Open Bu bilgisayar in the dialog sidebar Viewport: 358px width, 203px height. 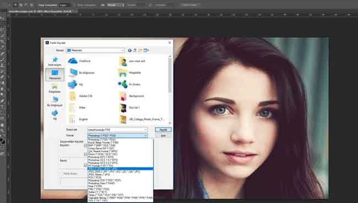point(55,101)
